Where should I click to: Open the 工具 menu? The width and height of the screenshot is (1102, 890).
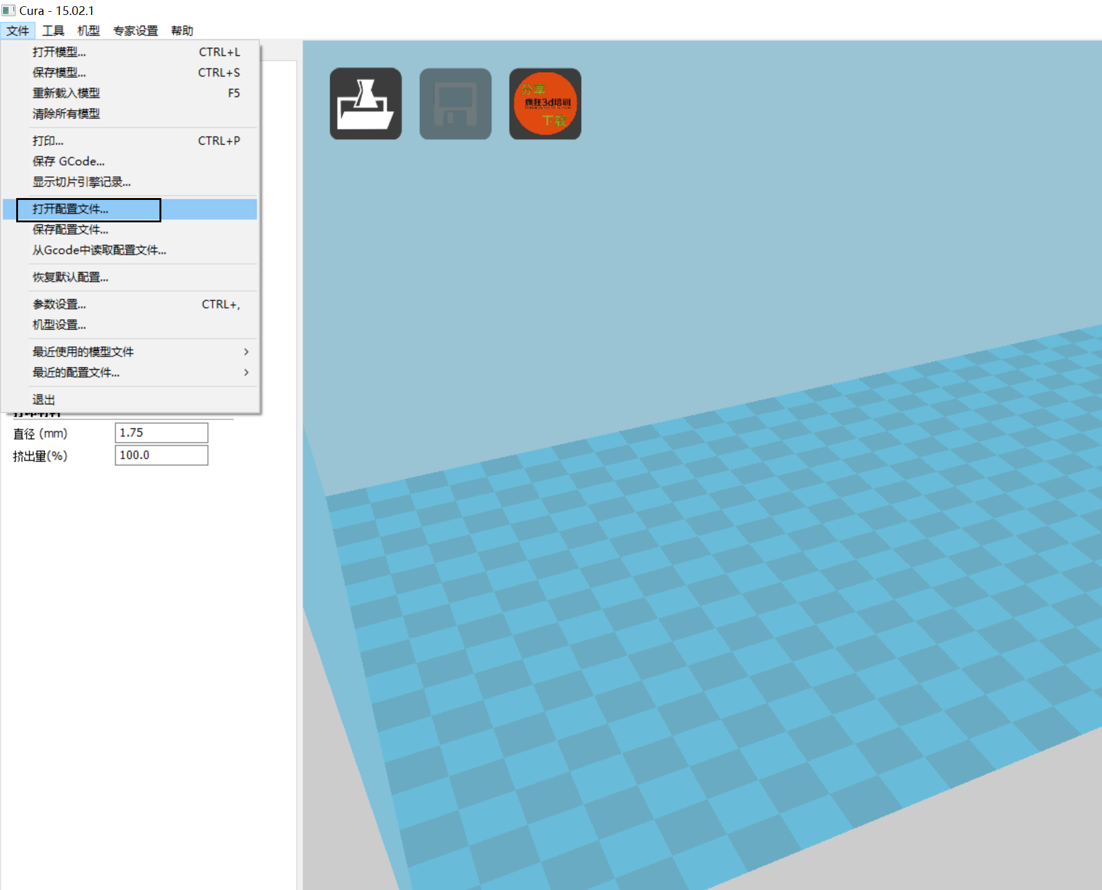54,31
